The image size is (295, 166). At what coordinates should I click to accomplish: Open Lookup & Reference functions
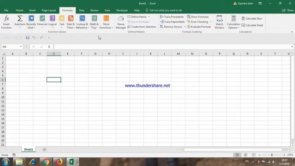point(82,22)
